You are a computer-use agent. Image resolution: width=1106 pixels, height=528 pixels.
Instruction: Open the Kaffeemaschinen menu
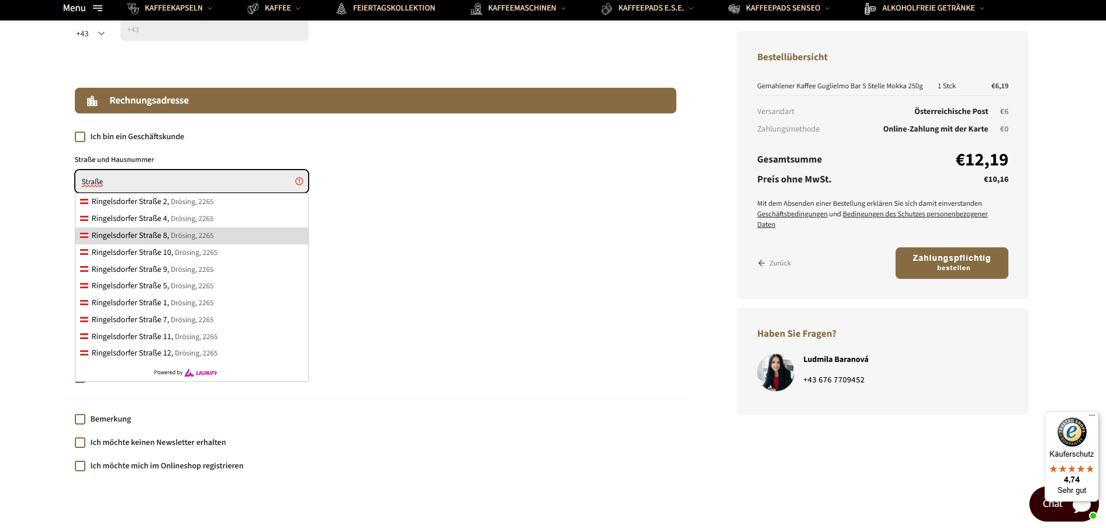click(x=522, y=8)
